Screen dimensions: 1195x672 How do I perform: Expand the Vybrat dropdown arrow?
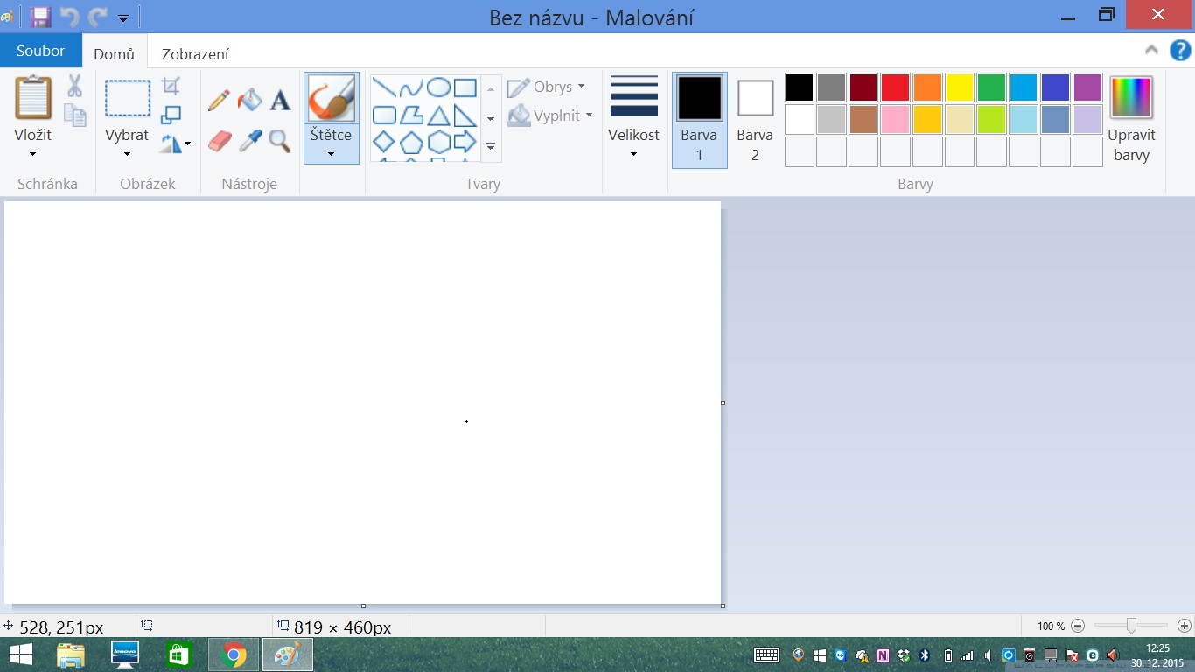point(128,155)
